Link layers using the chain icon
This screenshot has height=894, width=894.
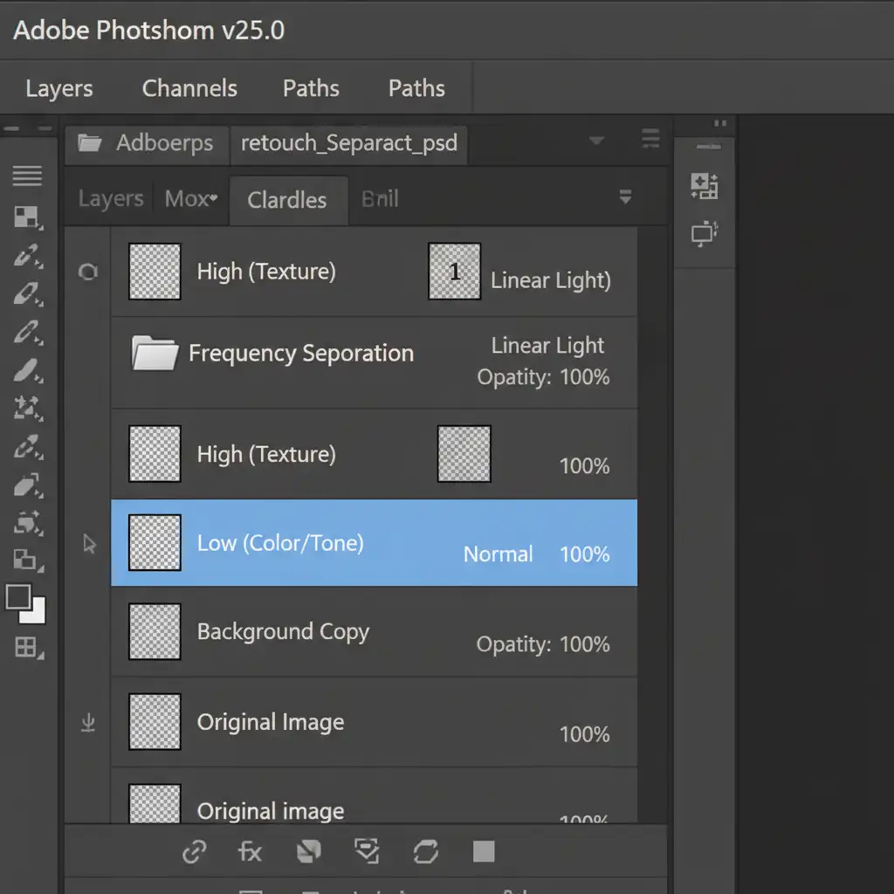[195, 851]
